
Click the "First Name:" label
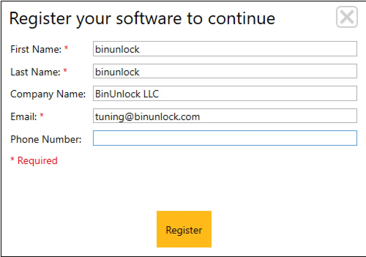(x=36, y=49)
